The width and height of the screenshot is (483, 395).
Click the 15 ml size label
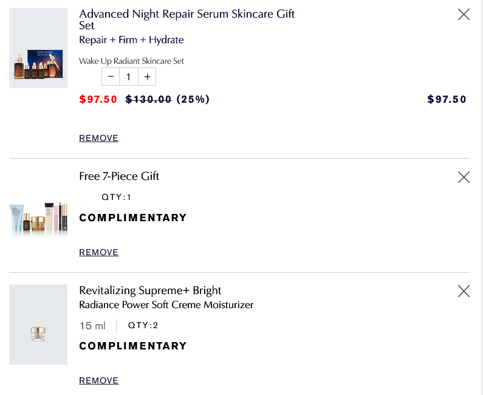tap(92, 326)
